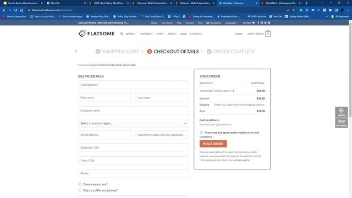Open the FAQ link in top bar
Screen dimensions: 352x198
click(x=200, y=23)
